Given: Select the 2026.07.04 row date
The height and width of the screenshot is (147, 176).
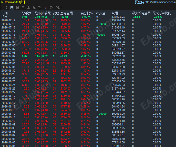Looking at the screenshot, I should tap(8, 56).
